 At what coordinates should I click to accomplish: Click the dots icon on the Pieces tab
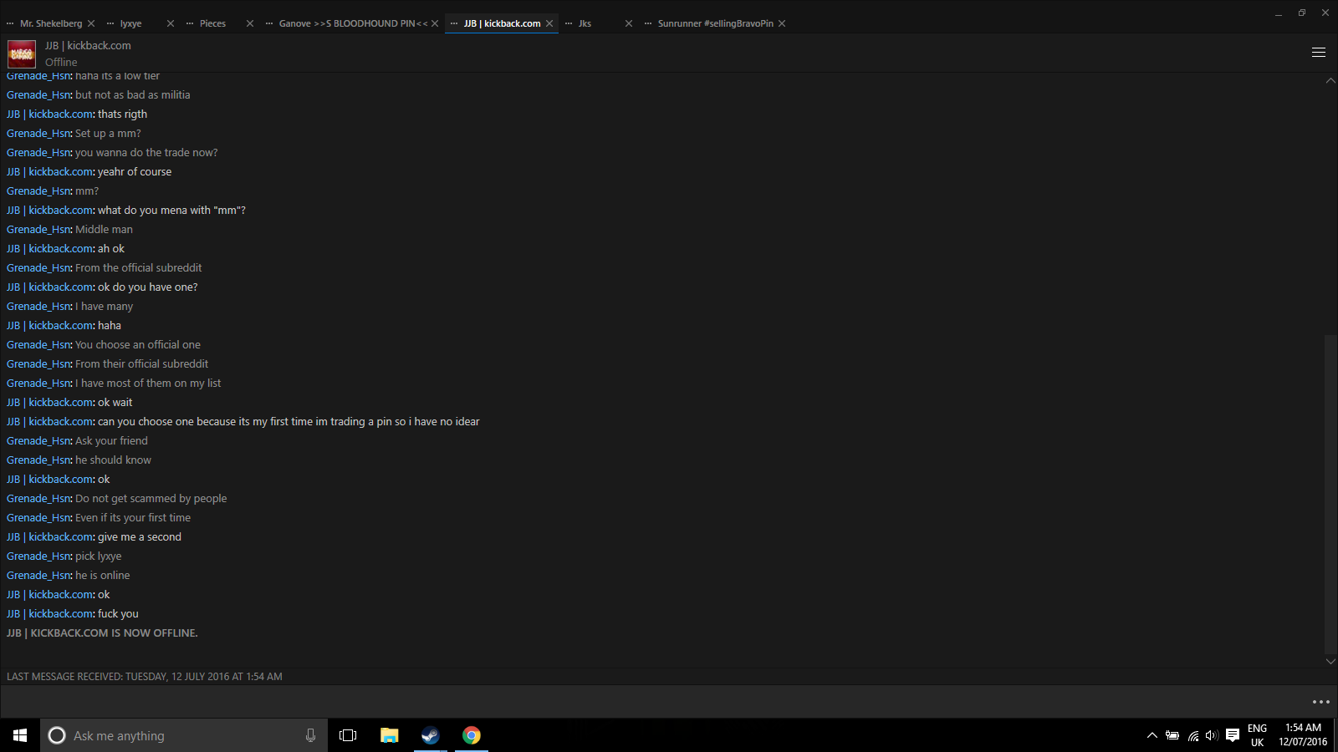[189, 23]
